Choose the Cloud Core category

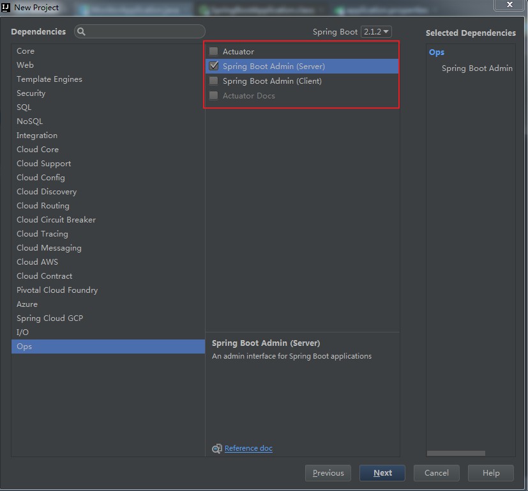pyautogui.click(x=108, y=150)
